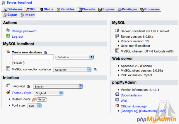Open the Language dropdown showing English
The image size is (179, 124).
[58, 86]
